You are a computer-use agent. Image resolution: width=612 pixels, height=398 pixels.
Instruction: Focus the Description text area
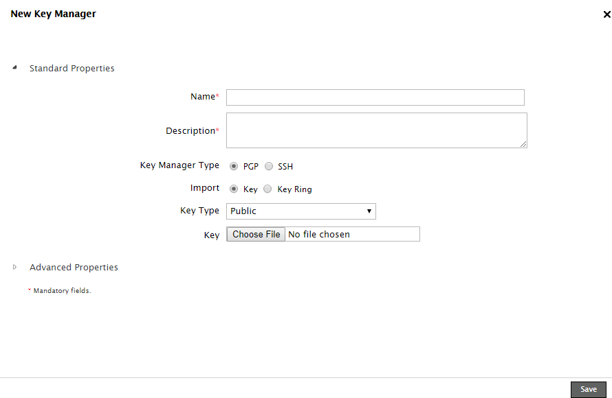tap(376, 130)
